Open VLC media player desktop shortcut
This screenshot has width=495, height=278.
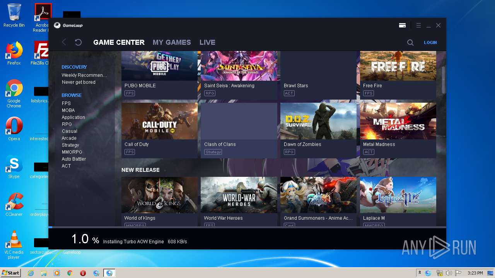click(14, 245)
